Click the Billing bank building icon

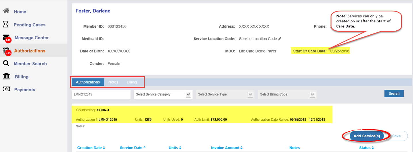click(x=6, y=77)
